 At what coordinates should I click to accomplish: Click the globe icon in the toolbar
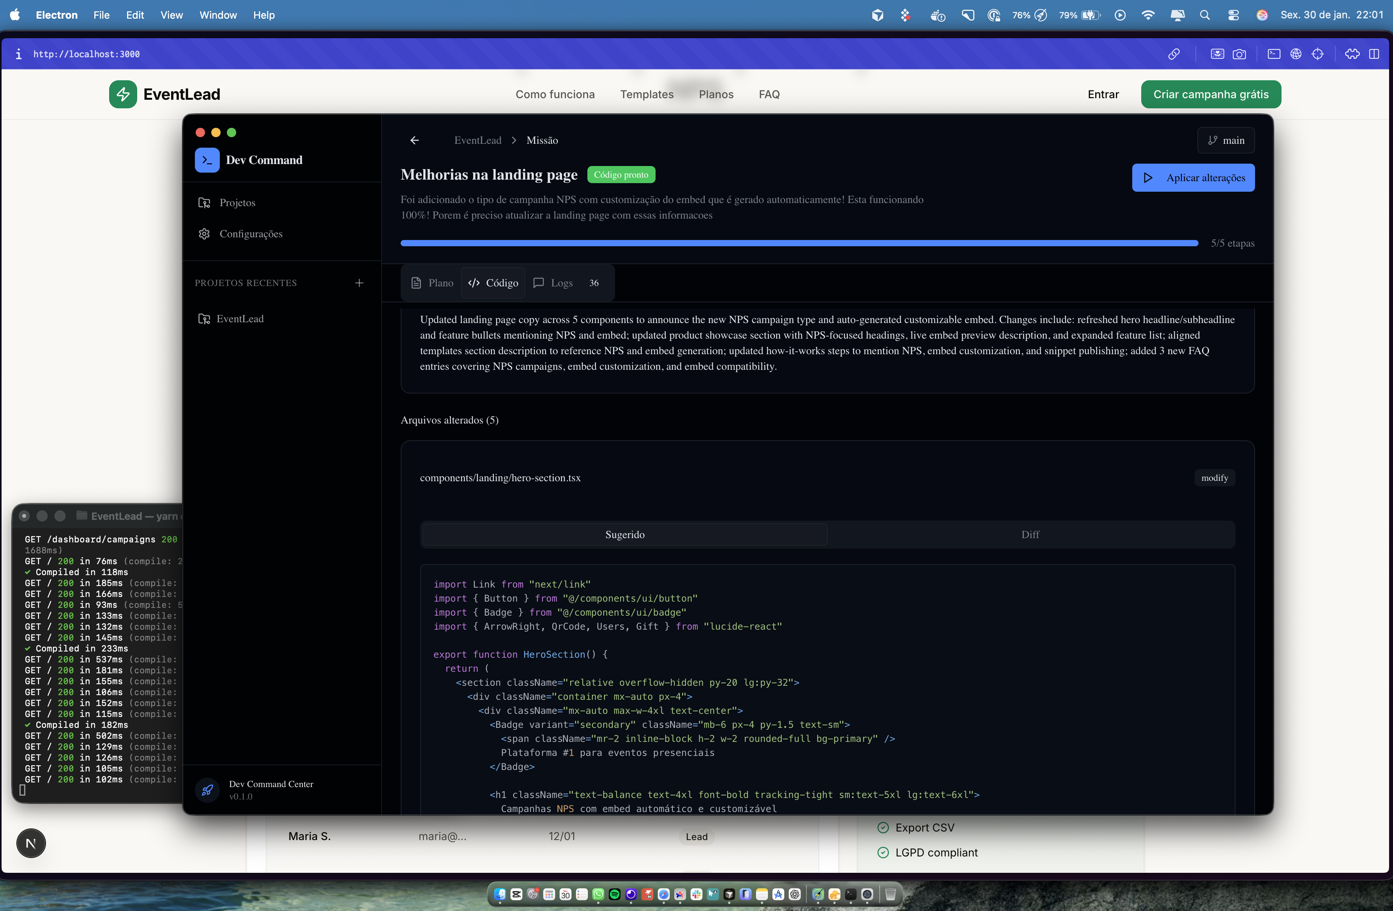click(x=1296, y=54)
